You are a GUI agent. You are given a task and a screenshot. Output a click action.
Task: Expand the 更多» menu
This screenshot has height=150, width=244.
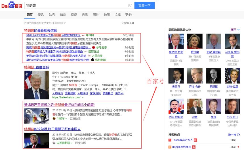tap(129, 15)
